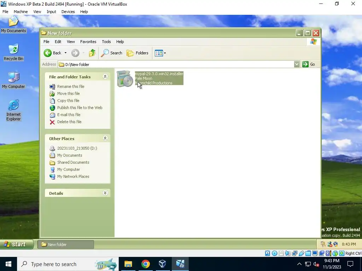Go up one folder level icon
Viewport: 362px width, 271px height.
pos(92,53)
